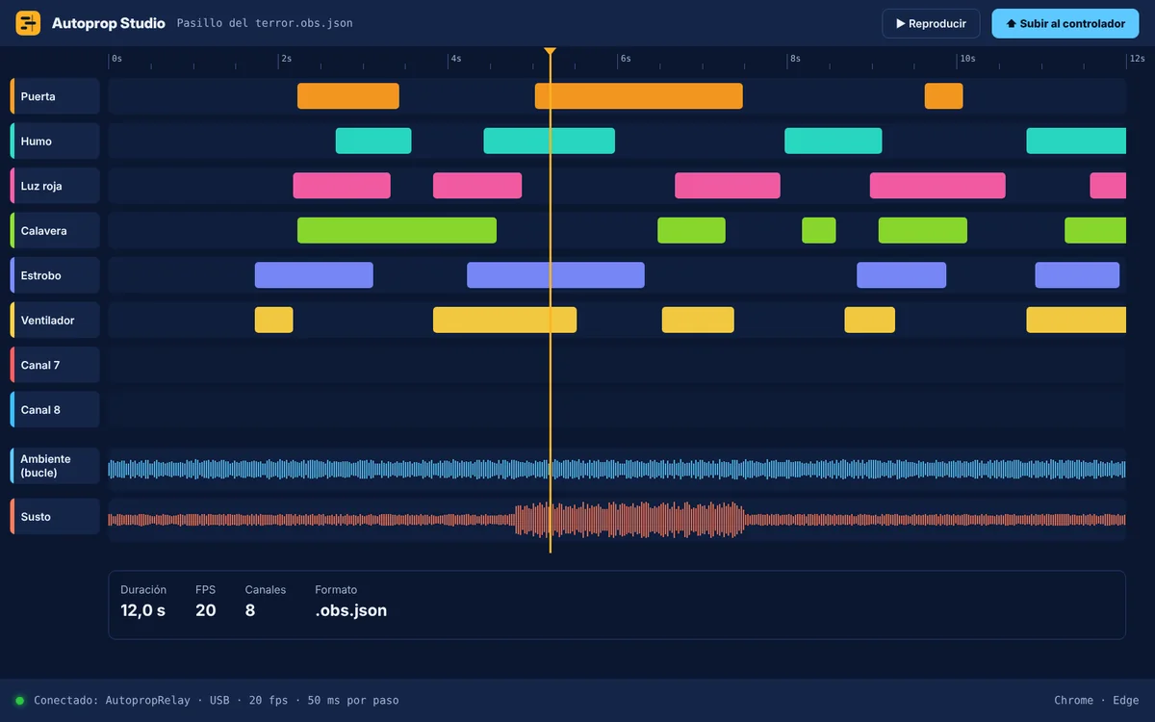Click the green connection status dot
This screenshot has width=1155, height=722.
coord(19,701)
